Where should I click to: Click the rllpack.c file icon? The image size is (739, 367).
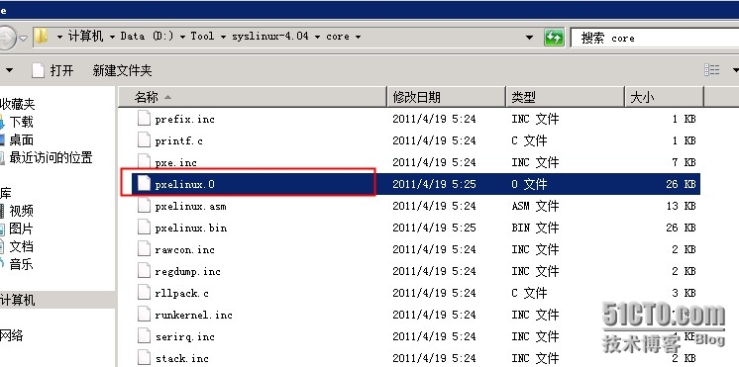[144, 293]
